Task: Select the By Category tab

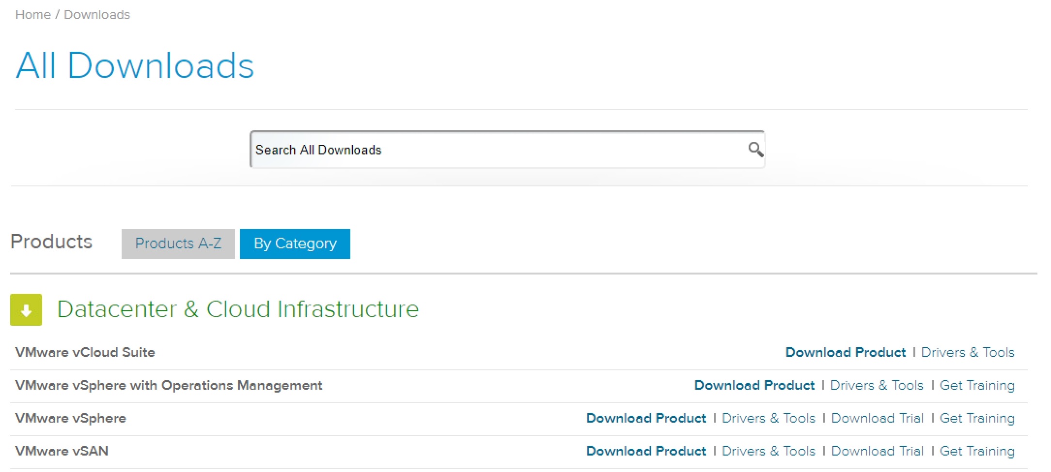Action: tap(295, 244)
